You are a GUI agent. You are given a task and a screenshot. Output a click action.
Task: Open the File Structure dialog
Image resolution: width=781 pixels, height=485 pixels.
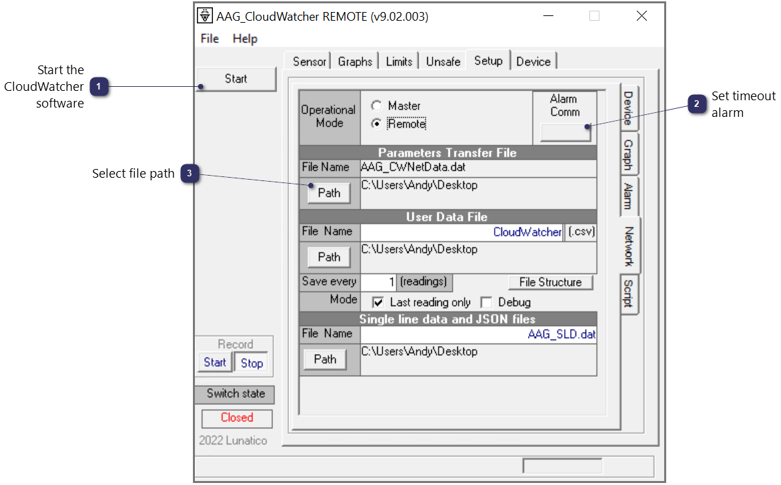click(551, 282)
